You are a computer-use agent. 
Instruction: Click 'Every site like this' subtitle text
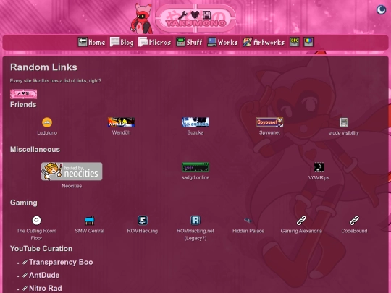pos(56,81)
